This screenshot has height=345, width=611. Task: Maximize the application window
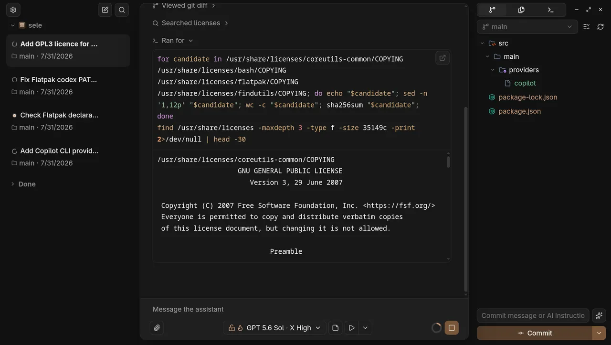click(x=589, y=10)
